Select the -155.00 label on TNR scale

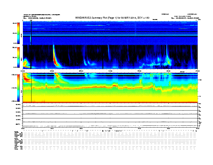click(x=14, y=101)
